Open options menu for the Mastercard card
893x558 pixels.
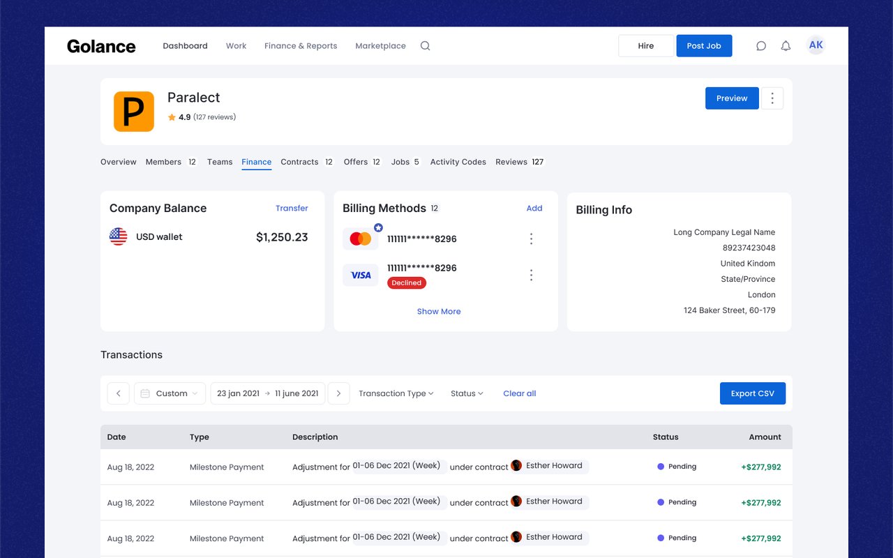pos(531,239)
